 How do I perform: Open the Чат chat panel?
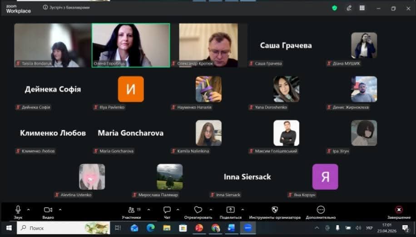coord(167,210)
